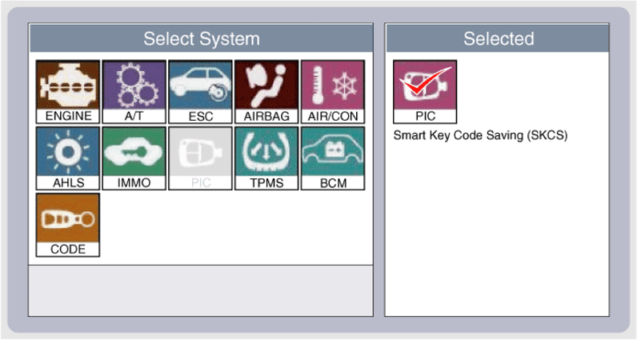Click the Selected panel header
Screen dimensions: 637x340
click(498, 38)
